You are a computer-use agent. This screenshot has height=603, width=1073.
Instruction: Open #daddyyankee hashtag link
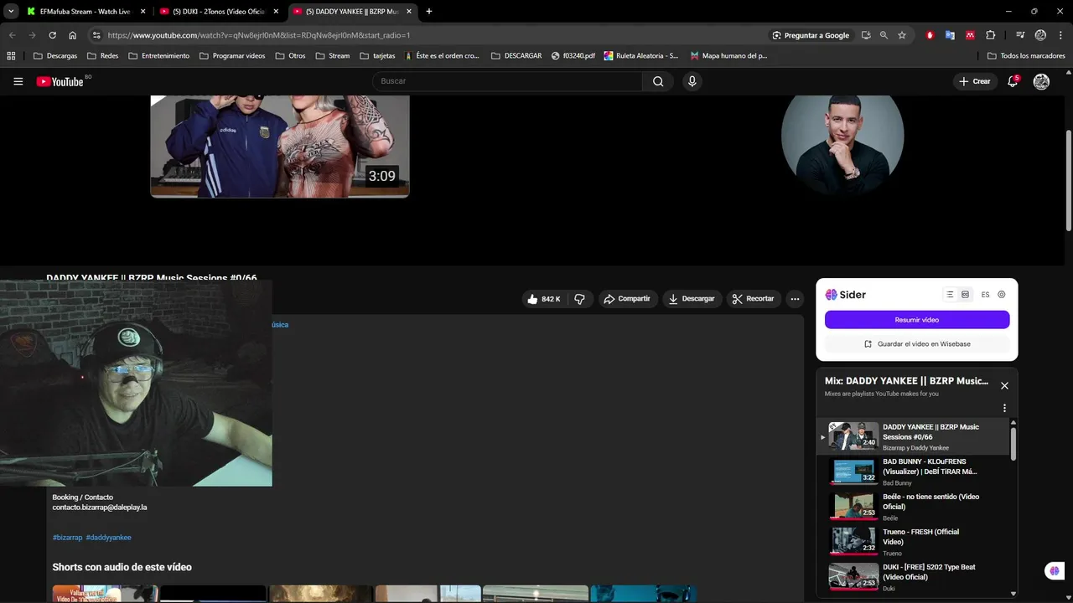(108, 538)
